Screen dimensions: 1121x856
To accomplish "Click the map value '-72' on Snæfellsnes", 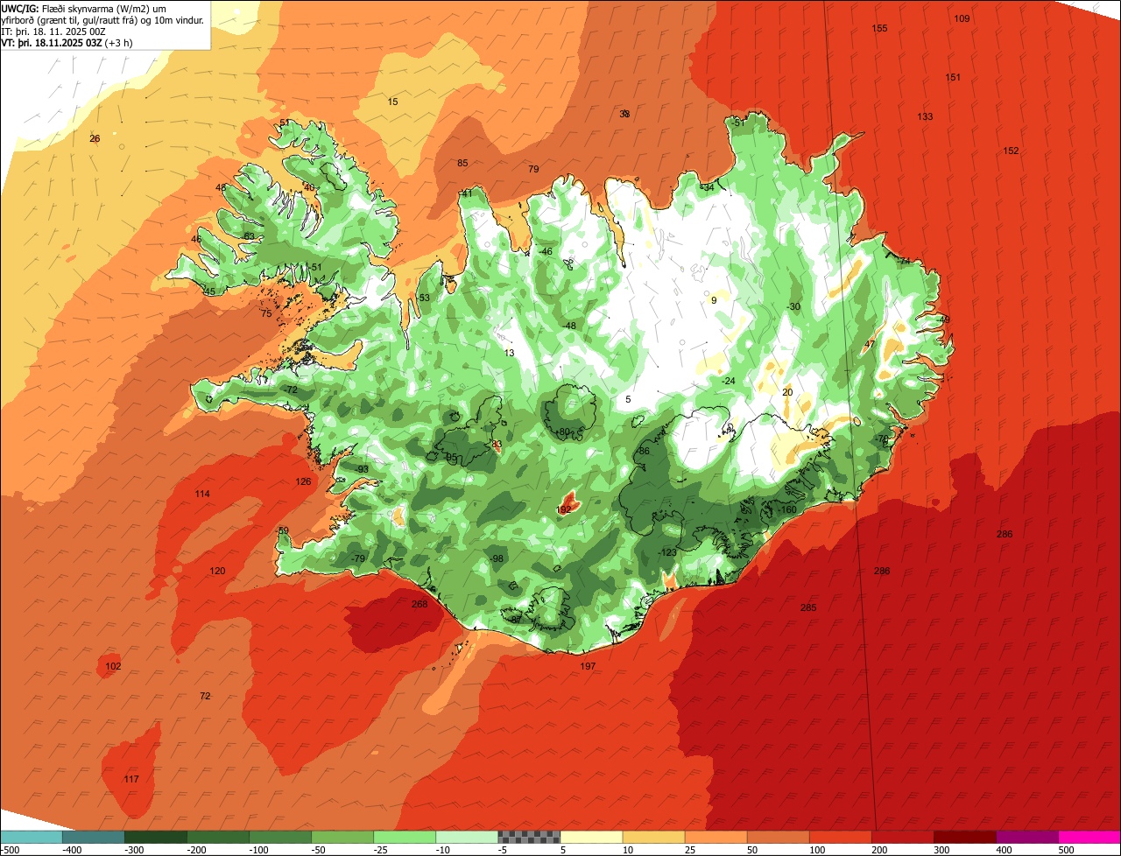I will tap(291, 389).
